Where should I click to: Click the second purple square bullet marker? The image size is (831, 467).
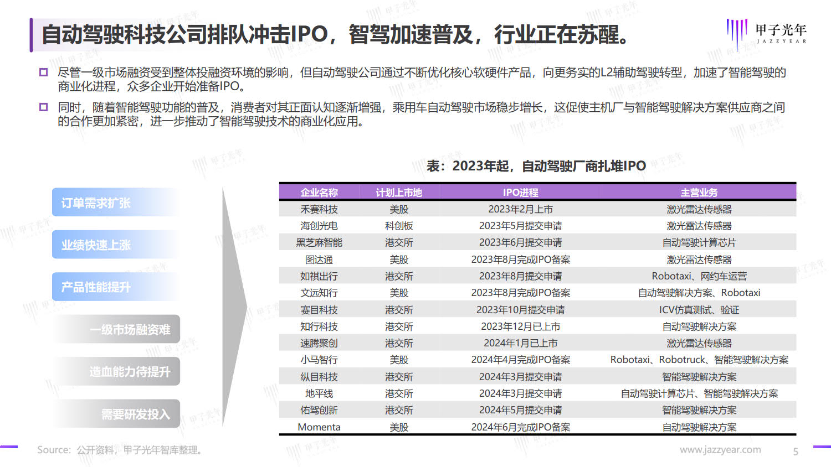pyautogui.click(x=43, y=107)
